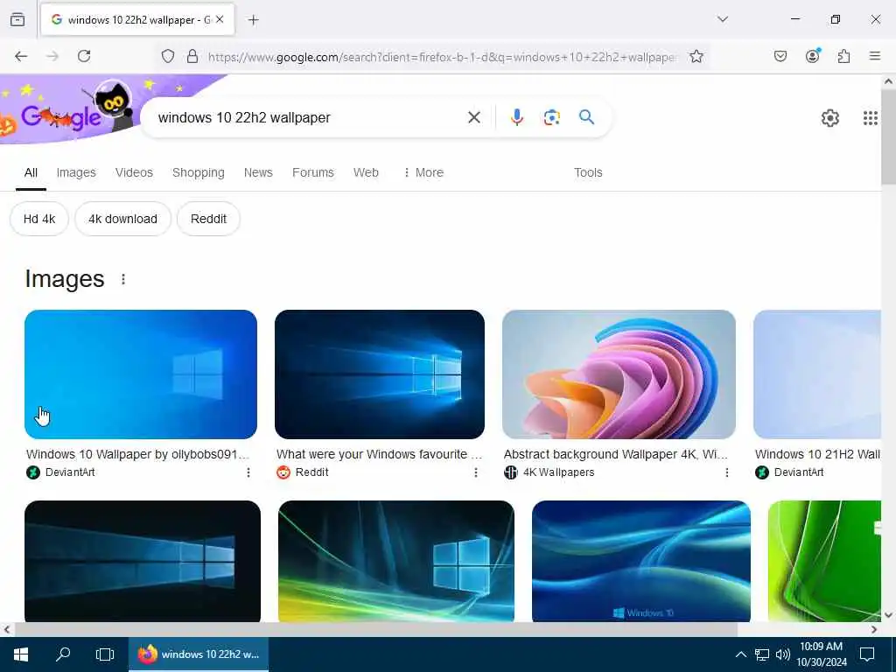The width and height of the screenshot is (896, 672).
Task: Expand the More search filters menu
Action: pyautogui.click(x=423, y=172)
